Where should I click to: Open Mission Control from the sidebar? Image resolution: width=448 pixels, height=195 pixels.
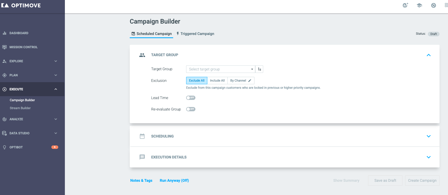pyautogui.click(x=23, y=47)
